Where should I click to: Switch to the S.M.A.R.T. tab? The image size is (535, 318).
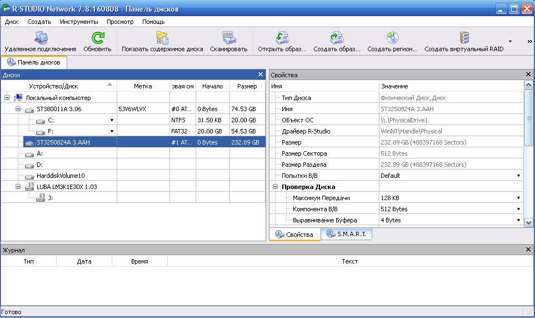click(x=346, y=235)
